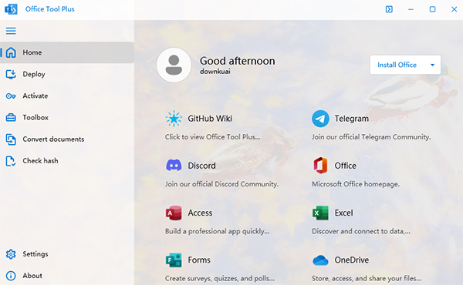463x285 pixels.
Task: Click 'Join our official Discord Community.' text
Action: tap(221, 184)
